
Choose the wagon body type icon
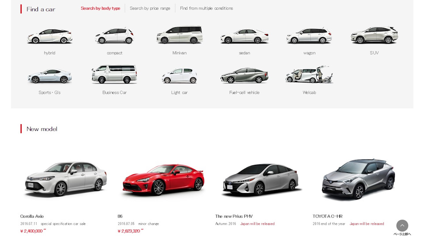tap(309, 35)
